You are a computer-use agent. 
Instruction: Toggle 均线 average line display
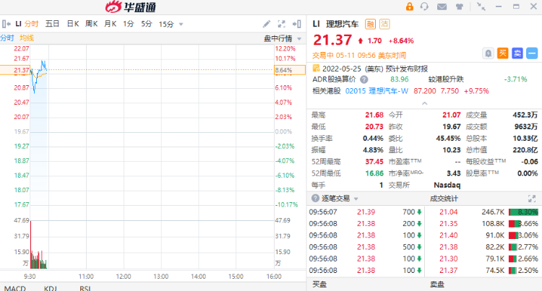[27, 38]
